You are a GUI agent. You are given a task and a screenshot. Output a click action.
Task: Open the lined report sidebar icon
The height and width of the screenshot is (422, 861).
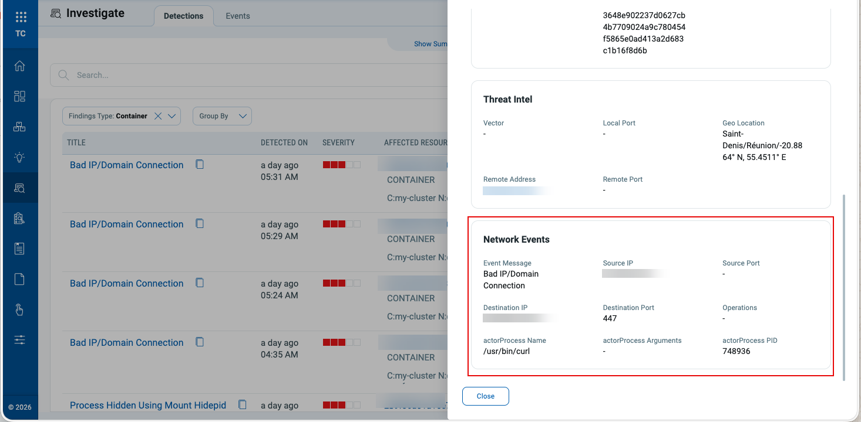(19, 249)
